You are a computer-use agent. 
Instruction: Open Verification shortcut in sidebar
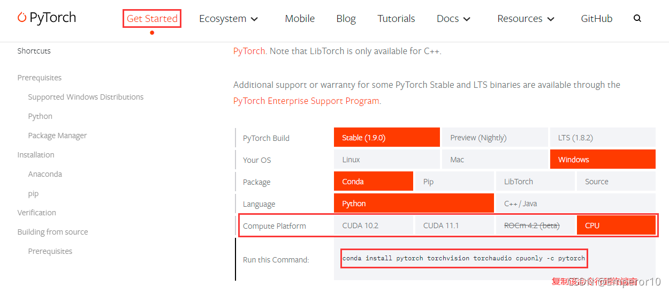coord(36,213)
